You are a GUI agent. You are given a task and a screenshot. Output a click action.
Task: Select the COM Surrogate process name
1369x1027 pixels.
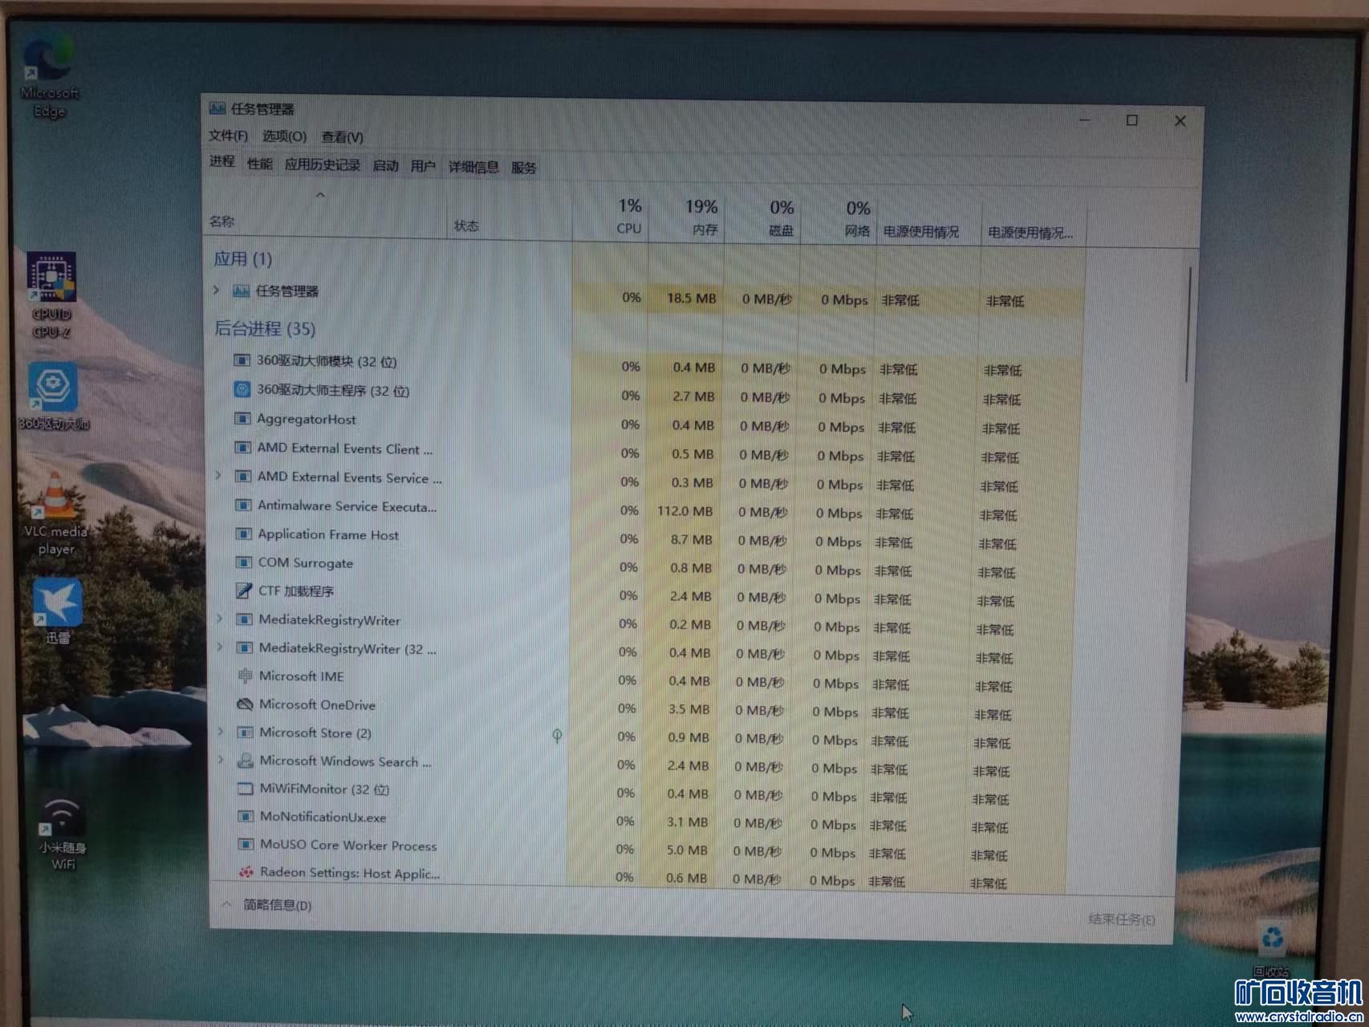[x=306, y=562]
